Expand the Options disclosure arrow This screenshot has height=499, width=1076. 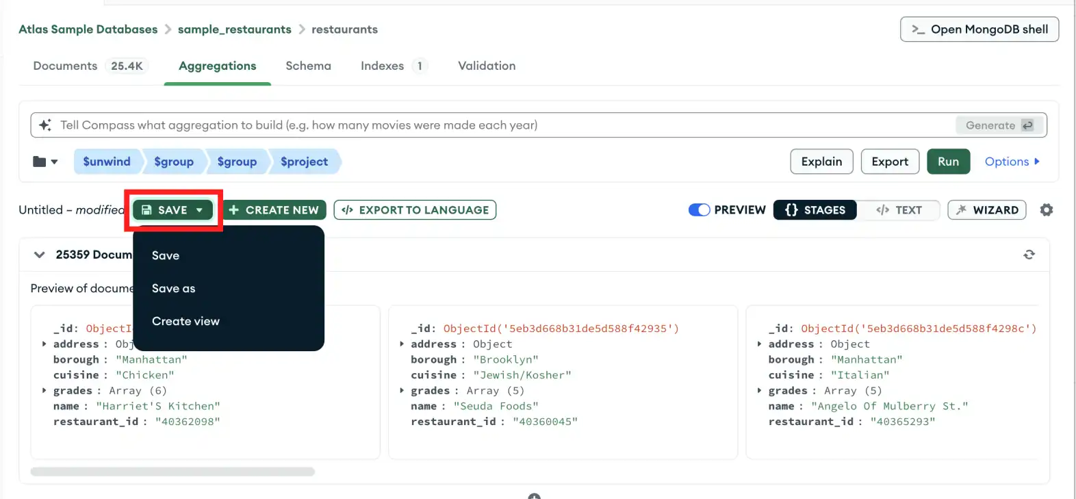1036,162
